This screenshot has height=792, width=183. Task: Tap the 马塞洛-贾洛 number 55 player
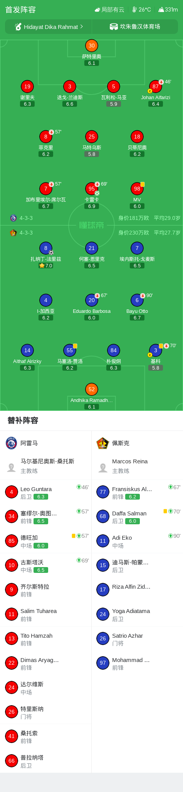coord(70,356)
